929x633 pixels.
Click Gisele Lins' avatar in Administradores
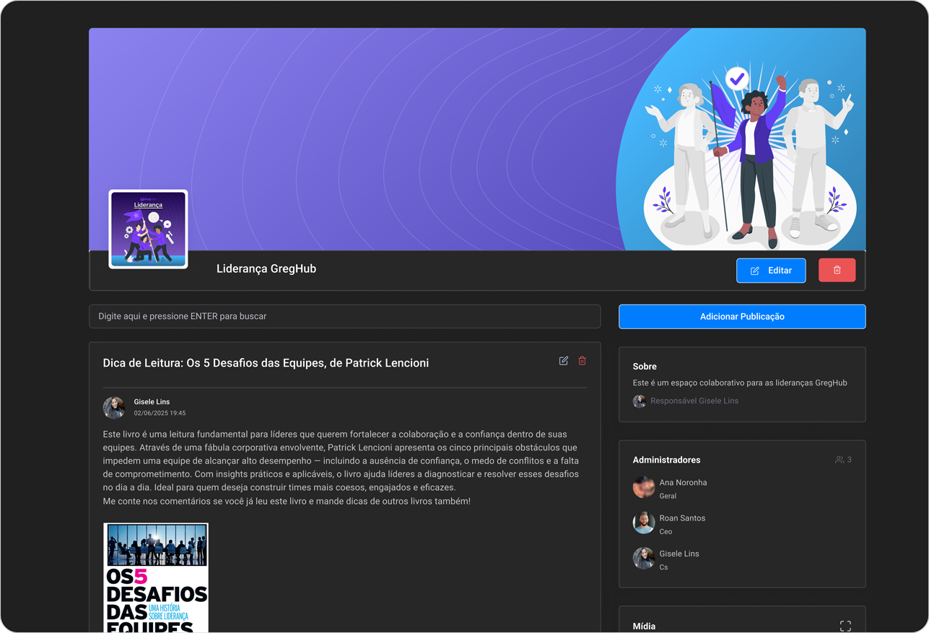[643, 559]
